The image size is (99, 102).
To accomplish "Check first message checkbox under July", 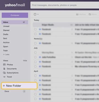I will pyautogui.click(x=35, y=53).
